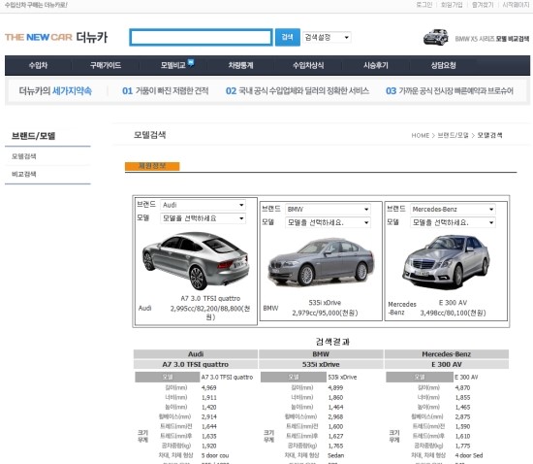Click 01 거품이 빠진 저렴한 견적 text

click(165, 91)
